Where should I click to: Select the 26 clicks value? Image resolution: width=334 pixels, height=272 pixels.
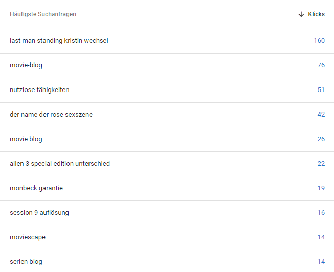(321, 139)
